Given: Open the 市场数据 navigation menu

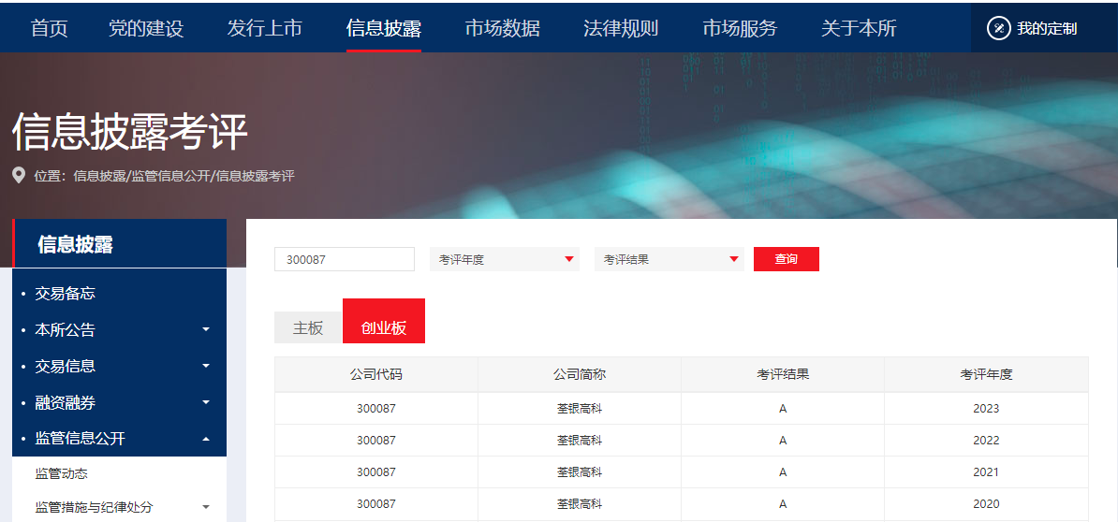Looking at the screenshot, I should point(502,28).
